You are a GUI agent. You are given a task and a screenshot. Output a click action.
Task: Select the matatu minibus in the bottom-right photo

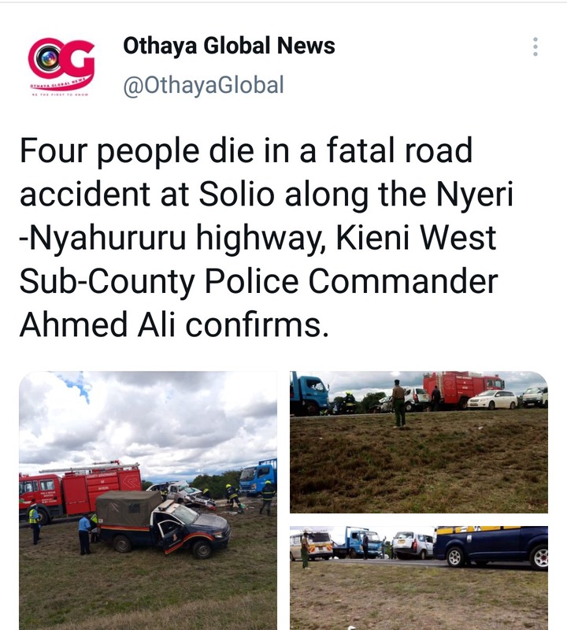coord(311,545)
